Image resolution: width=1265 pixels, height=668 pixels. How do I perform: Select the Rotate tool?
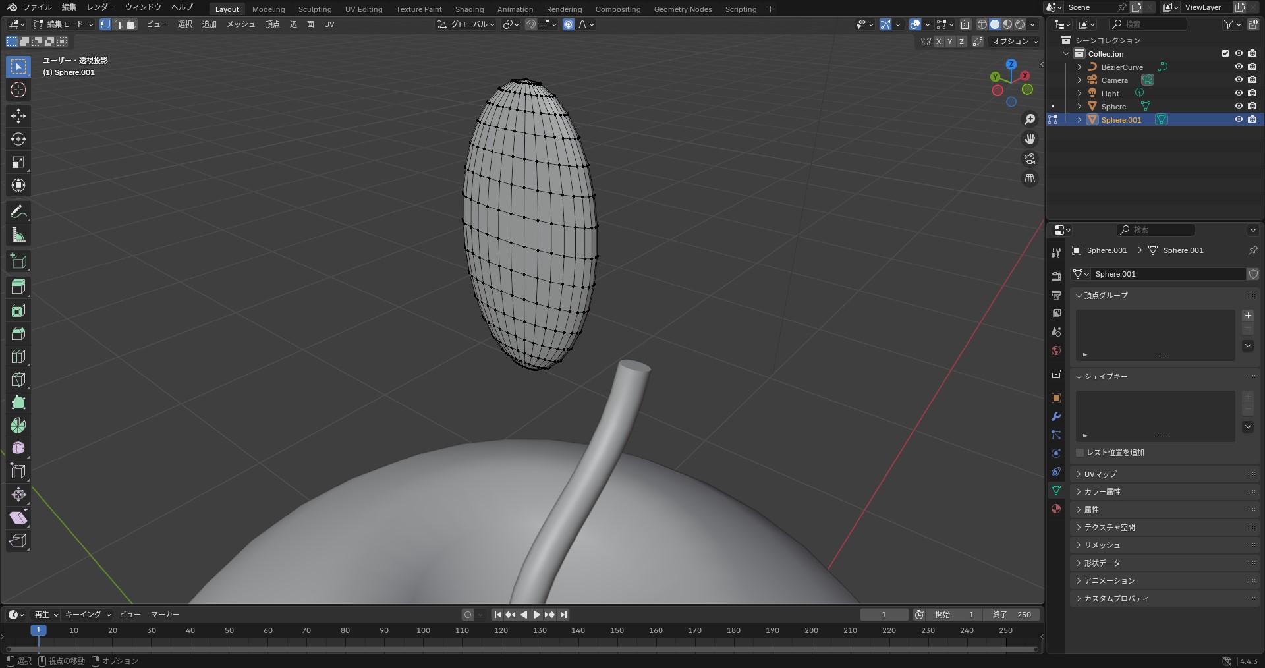tap(18, 139)
